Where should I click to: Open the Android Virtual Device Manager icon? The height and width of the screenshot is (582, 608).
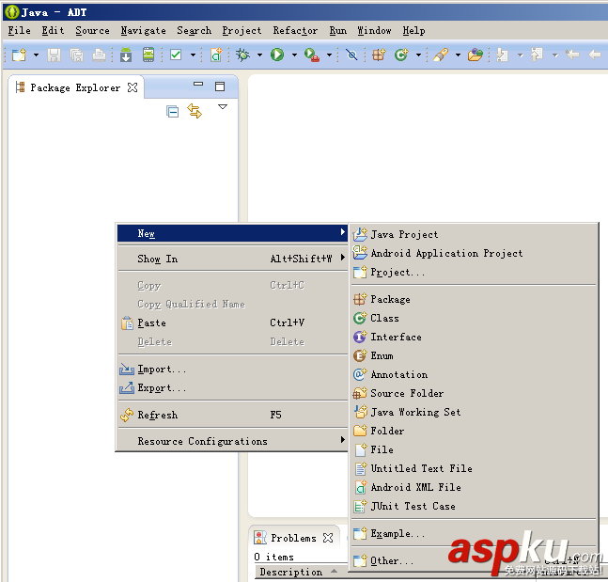pyautogui.click(x=148, y=55)
